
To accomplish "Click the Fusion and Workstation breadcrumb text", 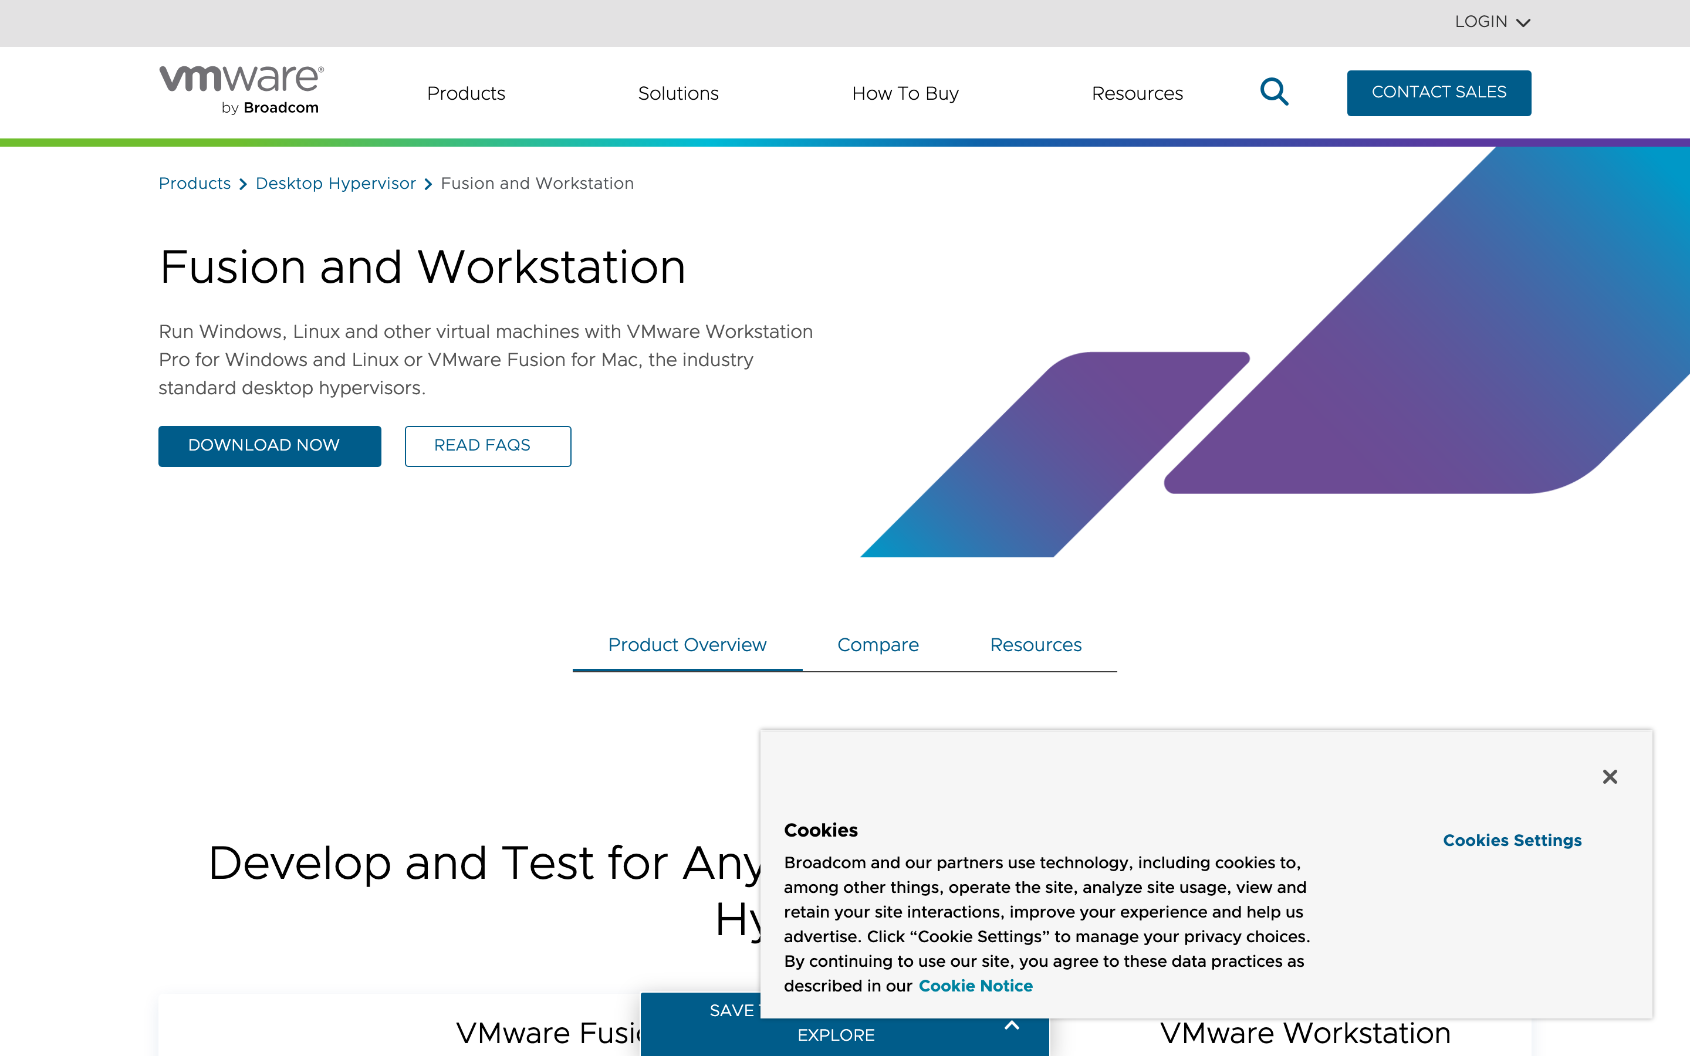I will [x=537, y=184].
